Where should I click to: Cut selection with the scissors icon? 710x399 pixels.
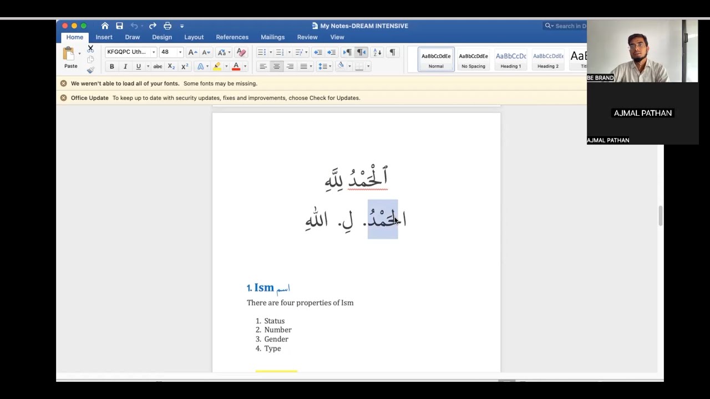click(x=90, y=49)
